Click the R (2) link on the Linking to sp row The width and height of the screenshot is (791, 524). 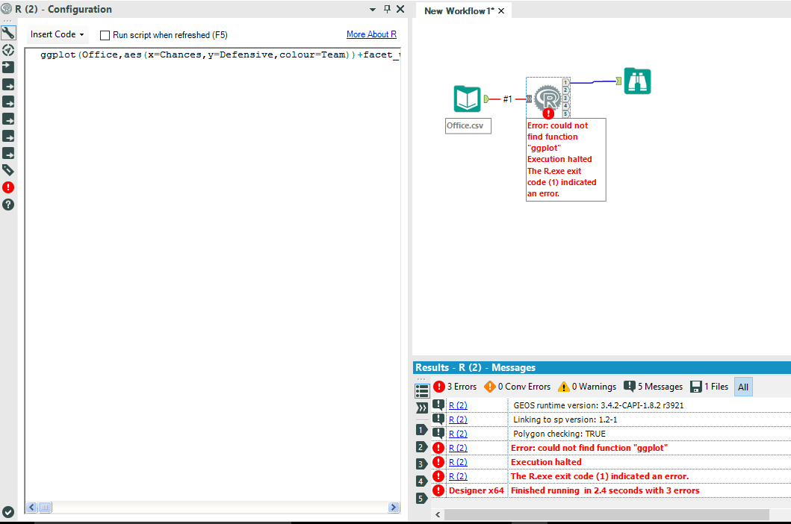tap(458, 419)
